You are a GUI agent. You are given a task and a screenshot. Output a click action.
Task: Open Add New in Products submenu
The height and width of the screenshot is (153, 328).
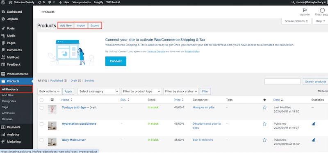click(x=8, y=95)
